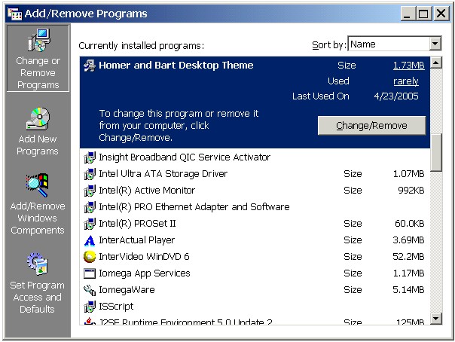455x342 pixels.
Task: Click the 60.0KB size value
Action: 410,224
